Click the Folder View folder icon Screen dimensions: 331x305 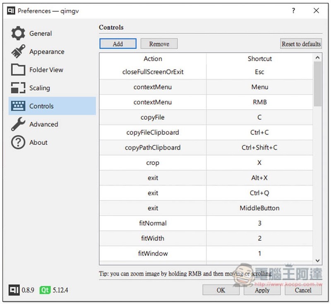[18, 69]
